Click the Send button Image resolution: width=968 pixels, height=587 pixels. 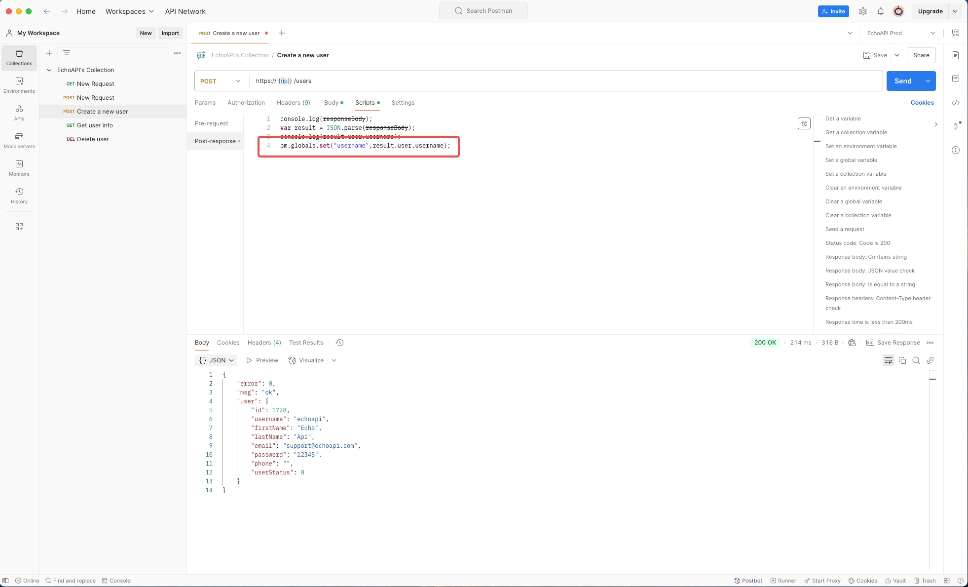(903, 81)
